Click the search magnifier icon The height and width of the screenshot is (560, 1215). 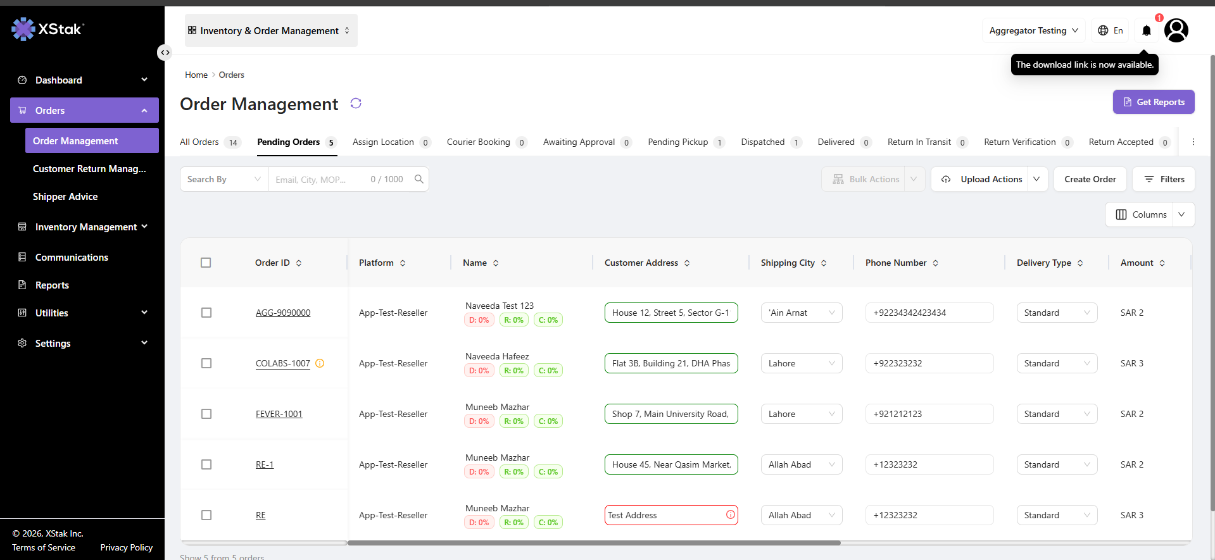coord(419,179)
